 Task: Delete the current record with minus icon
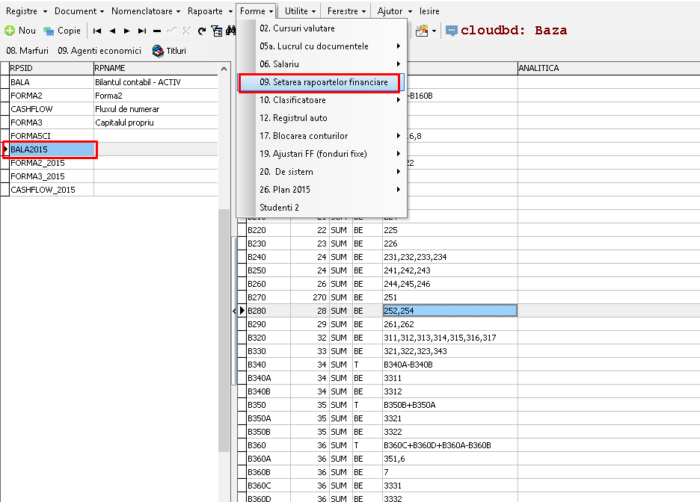tap(157, 31)
